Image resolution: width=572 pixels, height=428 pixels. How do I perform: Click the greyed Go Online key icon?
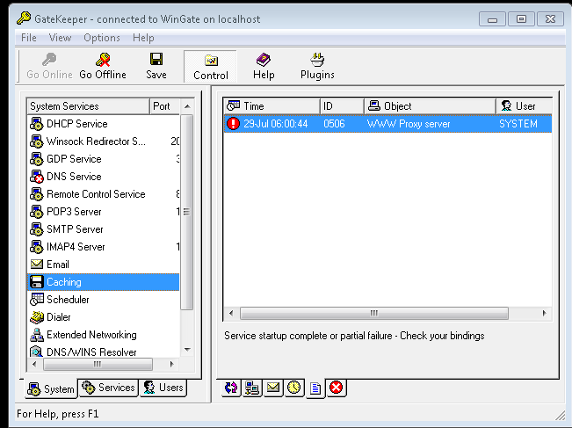[49, 60]
